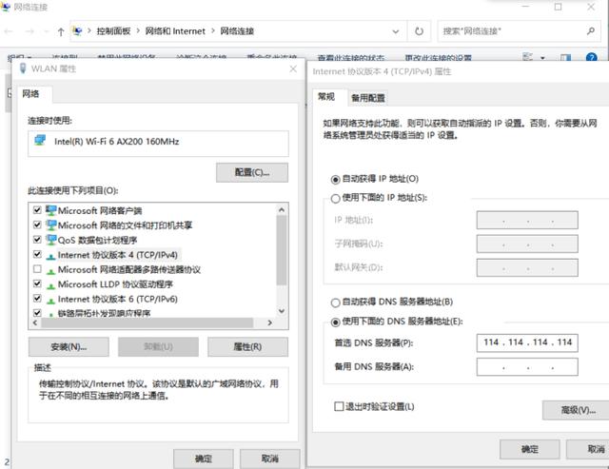Select 自动获得 IP 地址(O) radio button

(x=336, y=180)
